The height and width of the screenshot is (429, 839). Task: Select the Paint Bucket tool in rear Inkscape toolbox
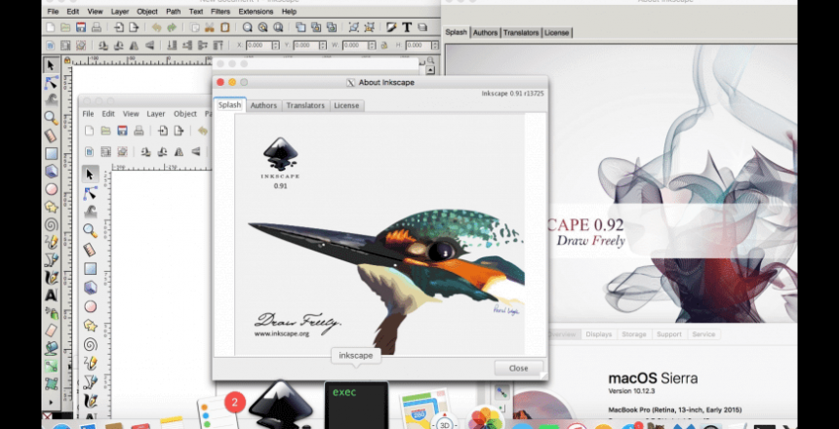52,348
